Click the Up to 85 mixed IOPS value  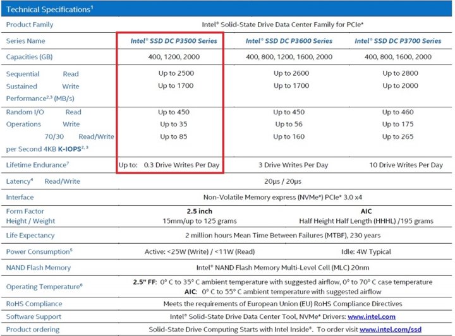[x=174, y=136]
